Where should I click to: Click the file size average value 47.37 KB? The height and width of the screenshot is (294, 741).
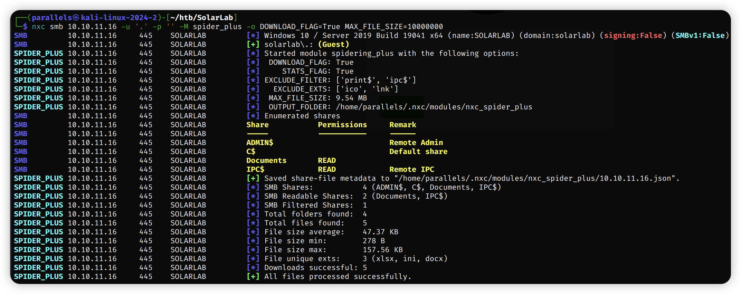pos(380,232)
